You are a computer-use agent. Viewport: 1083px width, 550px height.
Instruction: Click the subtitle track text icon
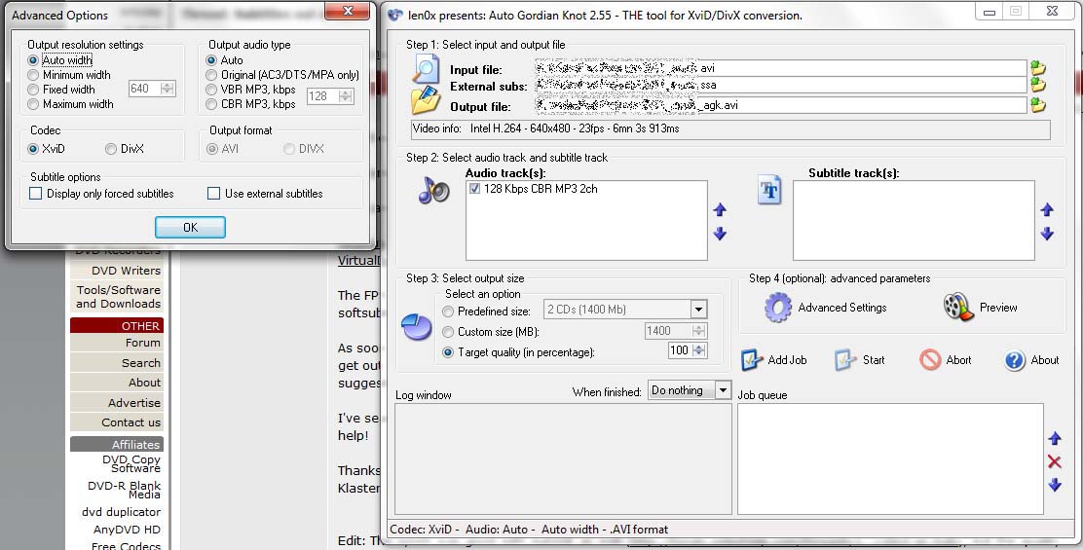point(769,191)
